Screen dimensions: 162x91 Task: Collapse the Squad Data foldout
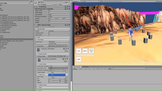click(x=37, y=29)
